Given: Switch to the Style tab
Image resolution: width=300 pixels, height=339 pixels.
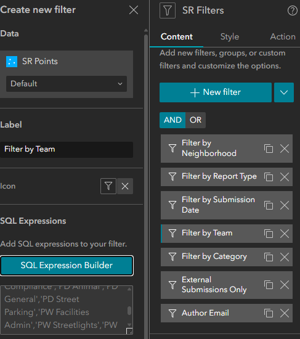Looking at the screenshot, I should point(230,37).
